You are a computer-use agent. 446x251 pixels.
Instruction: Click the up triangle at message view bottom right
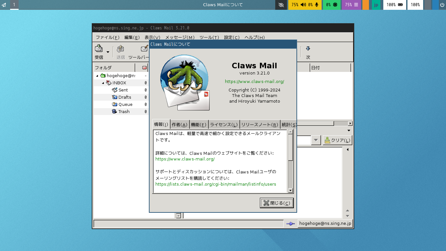pos(347,210)
